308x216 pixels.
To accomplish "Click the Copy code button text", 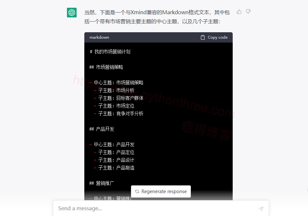I will tap(218, 37).
